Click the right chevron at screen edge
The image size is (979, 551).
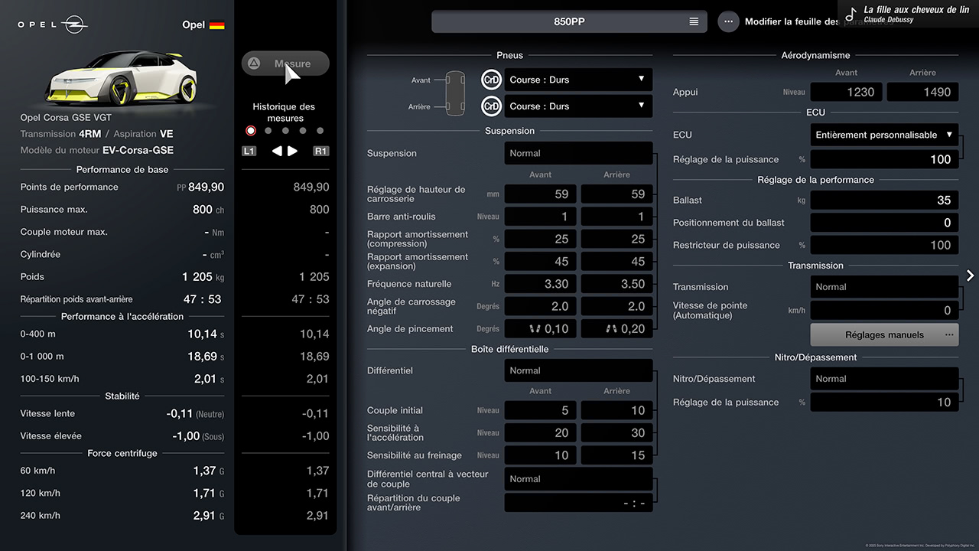tap(970, 275)
